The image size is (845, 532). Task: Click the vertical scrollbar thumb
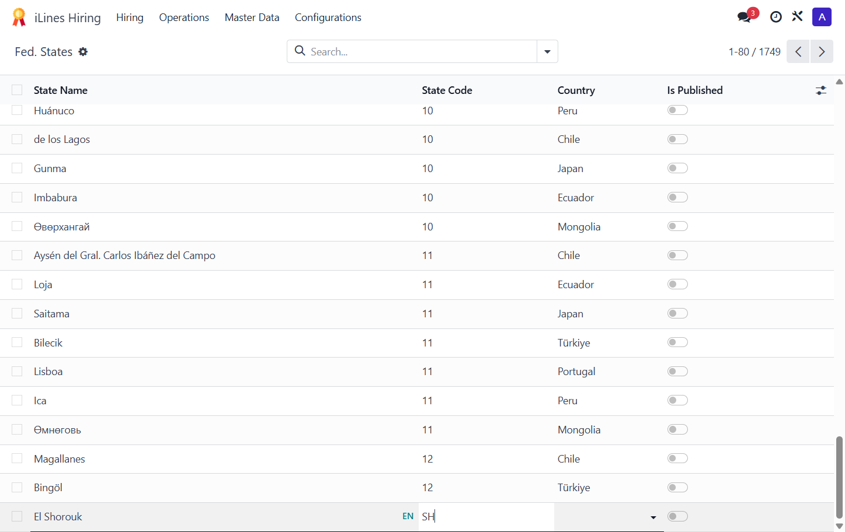(839, 477)
